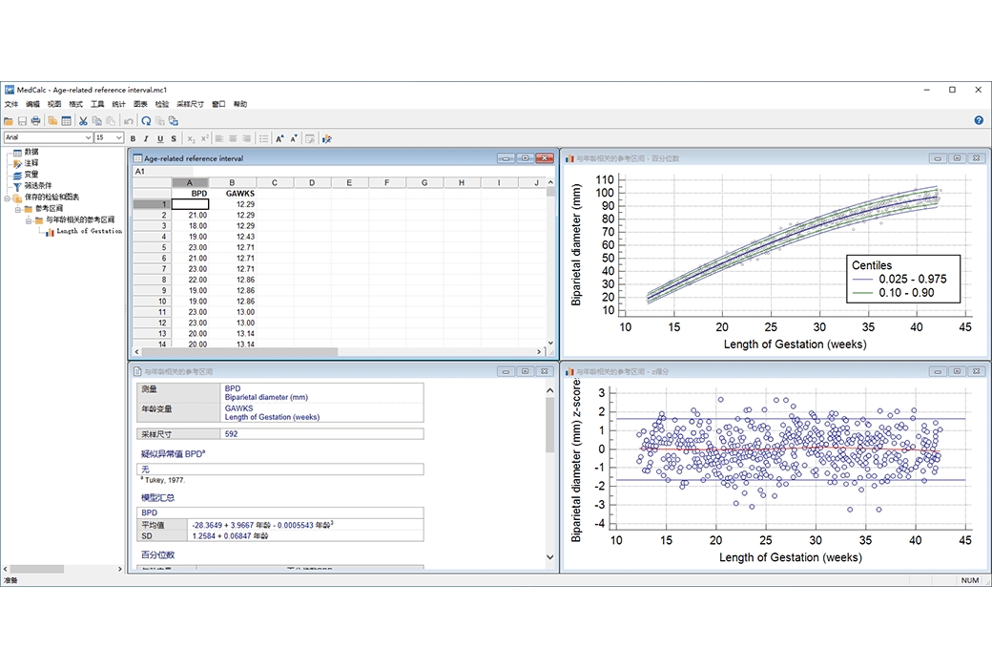Viewport: 992px width, 668px height.
Task: Click the blue Recalculate refresh icon
Action: pyautogui.click(x=146, y=121)
